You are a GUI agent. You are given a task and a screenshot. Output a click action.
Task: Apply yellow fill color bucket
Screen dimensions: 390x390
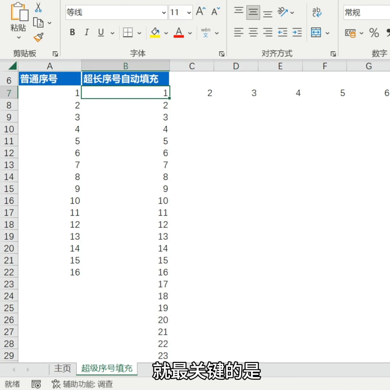[x=155, y=32]
